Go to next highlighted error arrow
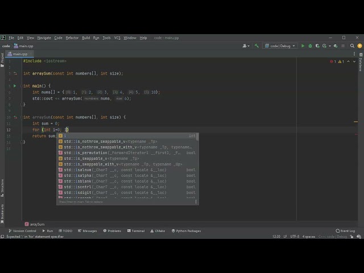 coord(354,61)
